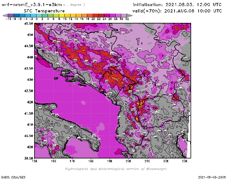Select the '41.5N' latitude axis label
The image size is (232, 179).
pos(28,113)
